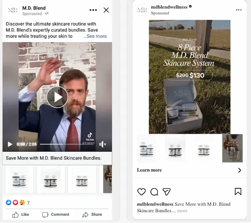Screen dimensions: 251x223
Task: Open the mdblendwellness Instagram profile avatar
Action: 142,10
